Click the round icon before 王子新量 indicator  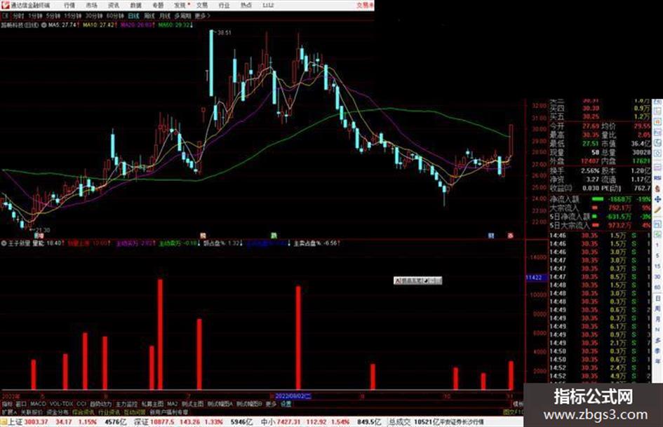[4, 243]
